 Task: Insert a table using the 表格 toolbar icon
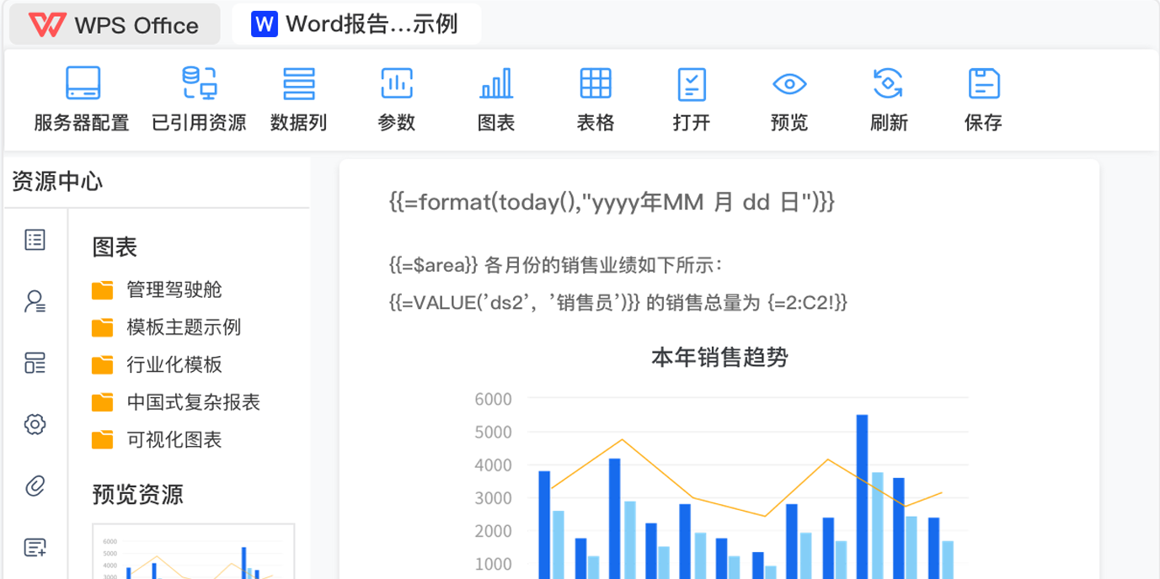point(595,98)
